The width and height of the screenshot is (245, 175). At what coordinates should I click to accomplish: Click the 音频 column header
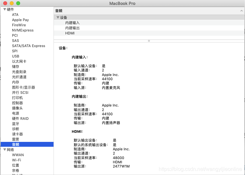tap(149, 11)
